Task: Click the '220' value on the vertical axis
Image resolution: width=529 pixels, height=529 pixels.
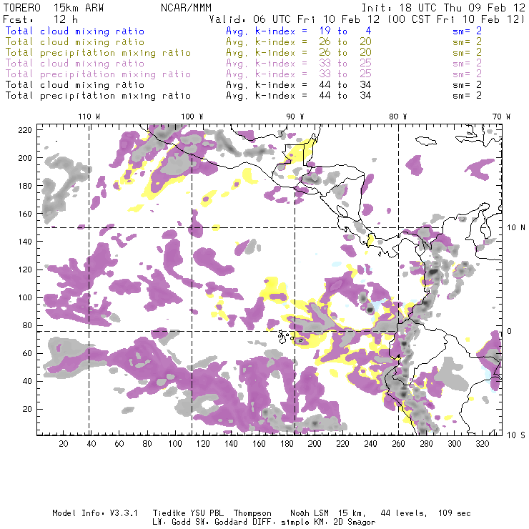Action: coord(25,130)
